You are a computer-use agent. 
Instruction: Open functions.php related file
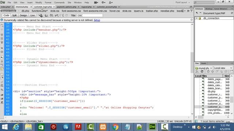(39, 11)
